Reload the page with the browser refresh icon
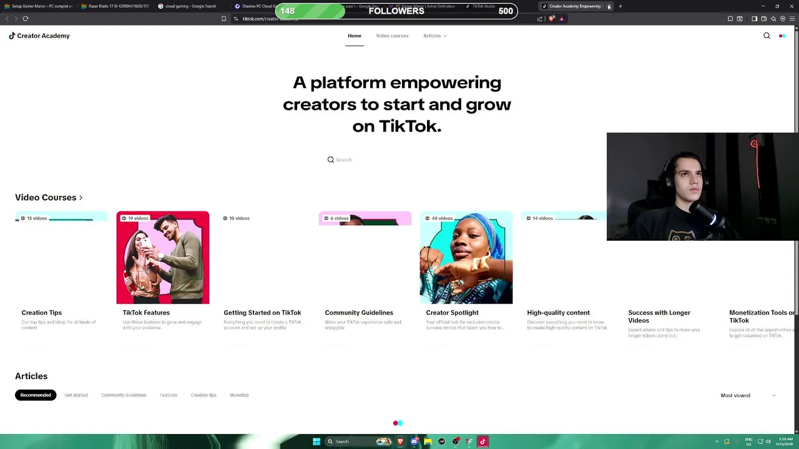Viewport: 799px width, 449px height. tap(26, 19)
